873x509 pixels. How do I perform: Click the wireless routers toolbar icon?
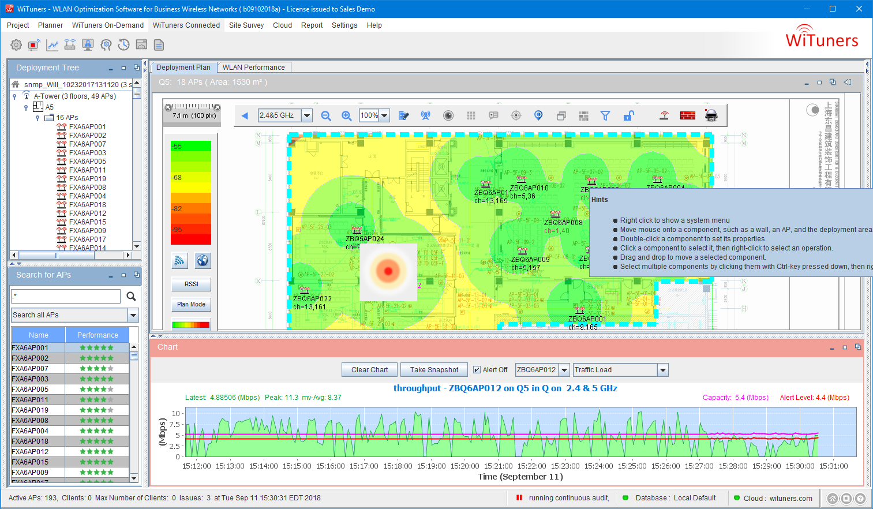click(x=70, y=45)
